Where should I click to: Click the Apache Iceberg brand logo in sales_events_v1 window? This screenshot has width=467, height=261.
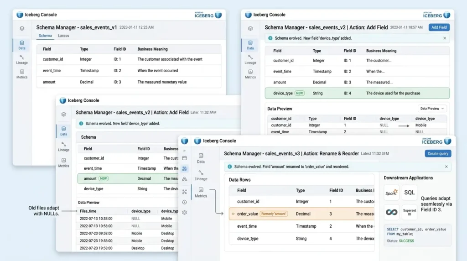[208, 15]
